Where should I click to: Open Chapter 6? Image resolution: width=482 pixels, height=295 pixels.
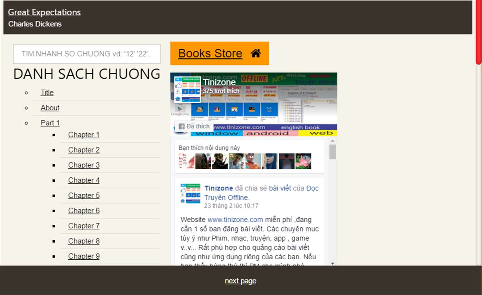tap(84, 211)
